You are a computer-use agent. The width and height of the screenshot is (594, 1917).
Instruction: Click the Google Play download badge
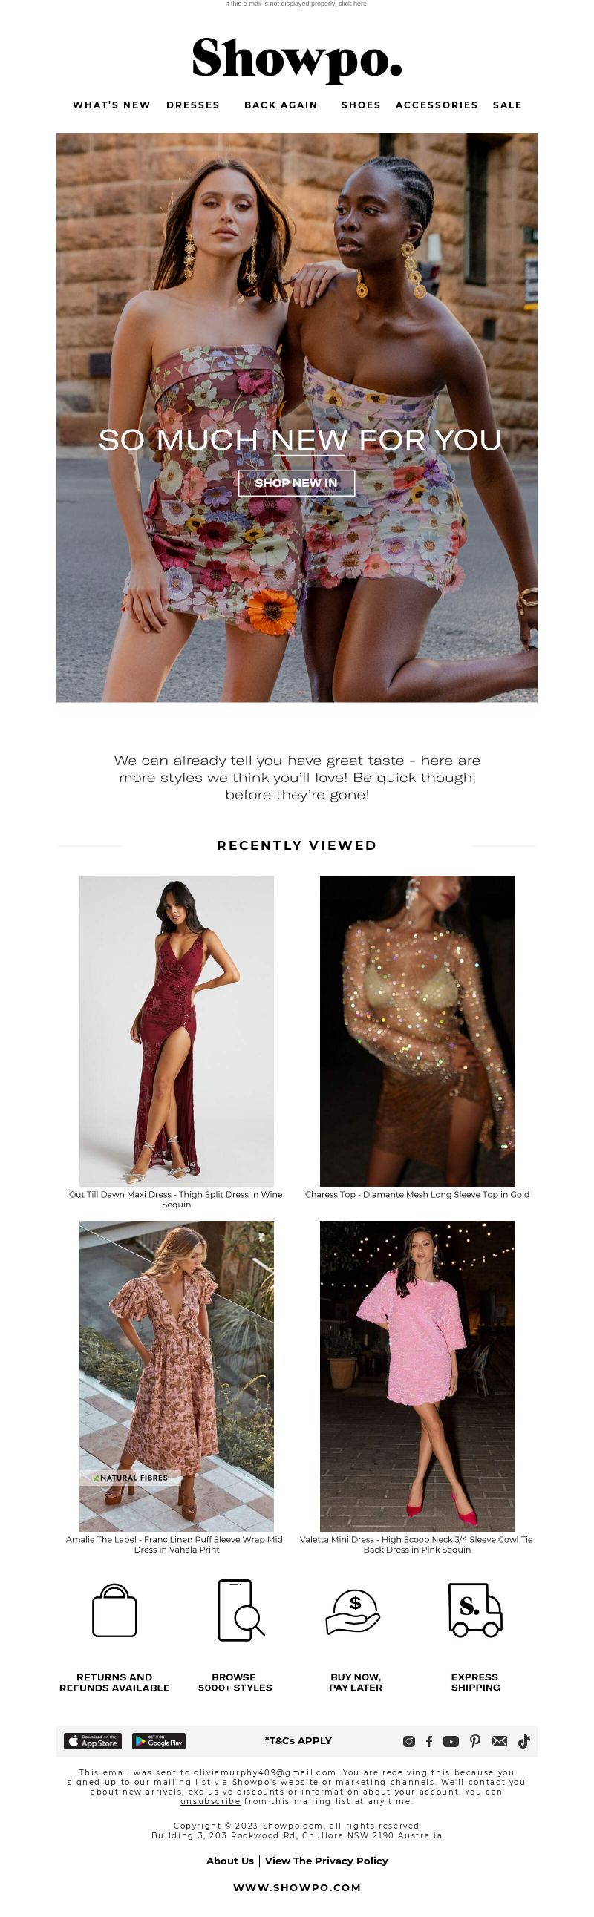159,1741
